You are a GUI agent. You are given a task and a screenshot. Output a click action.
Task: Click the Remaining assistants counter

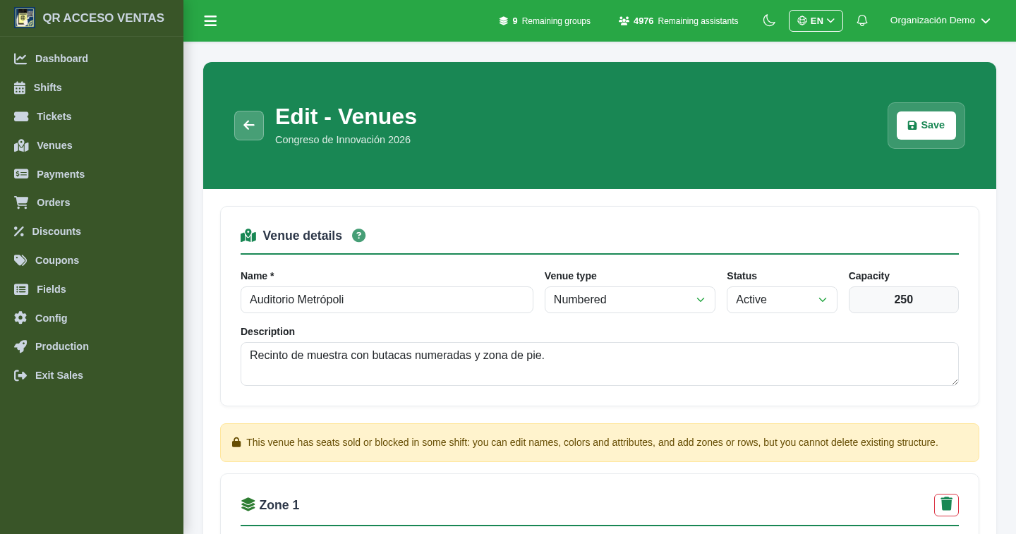click(x=678, y=21)
